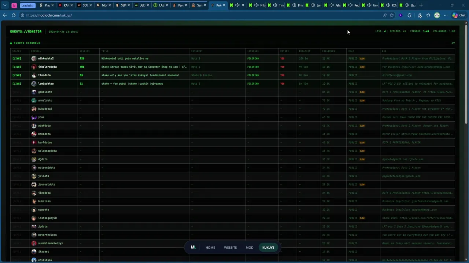Open lewisdotaa channel name
The image size is (469, 263).
(46, 84)
